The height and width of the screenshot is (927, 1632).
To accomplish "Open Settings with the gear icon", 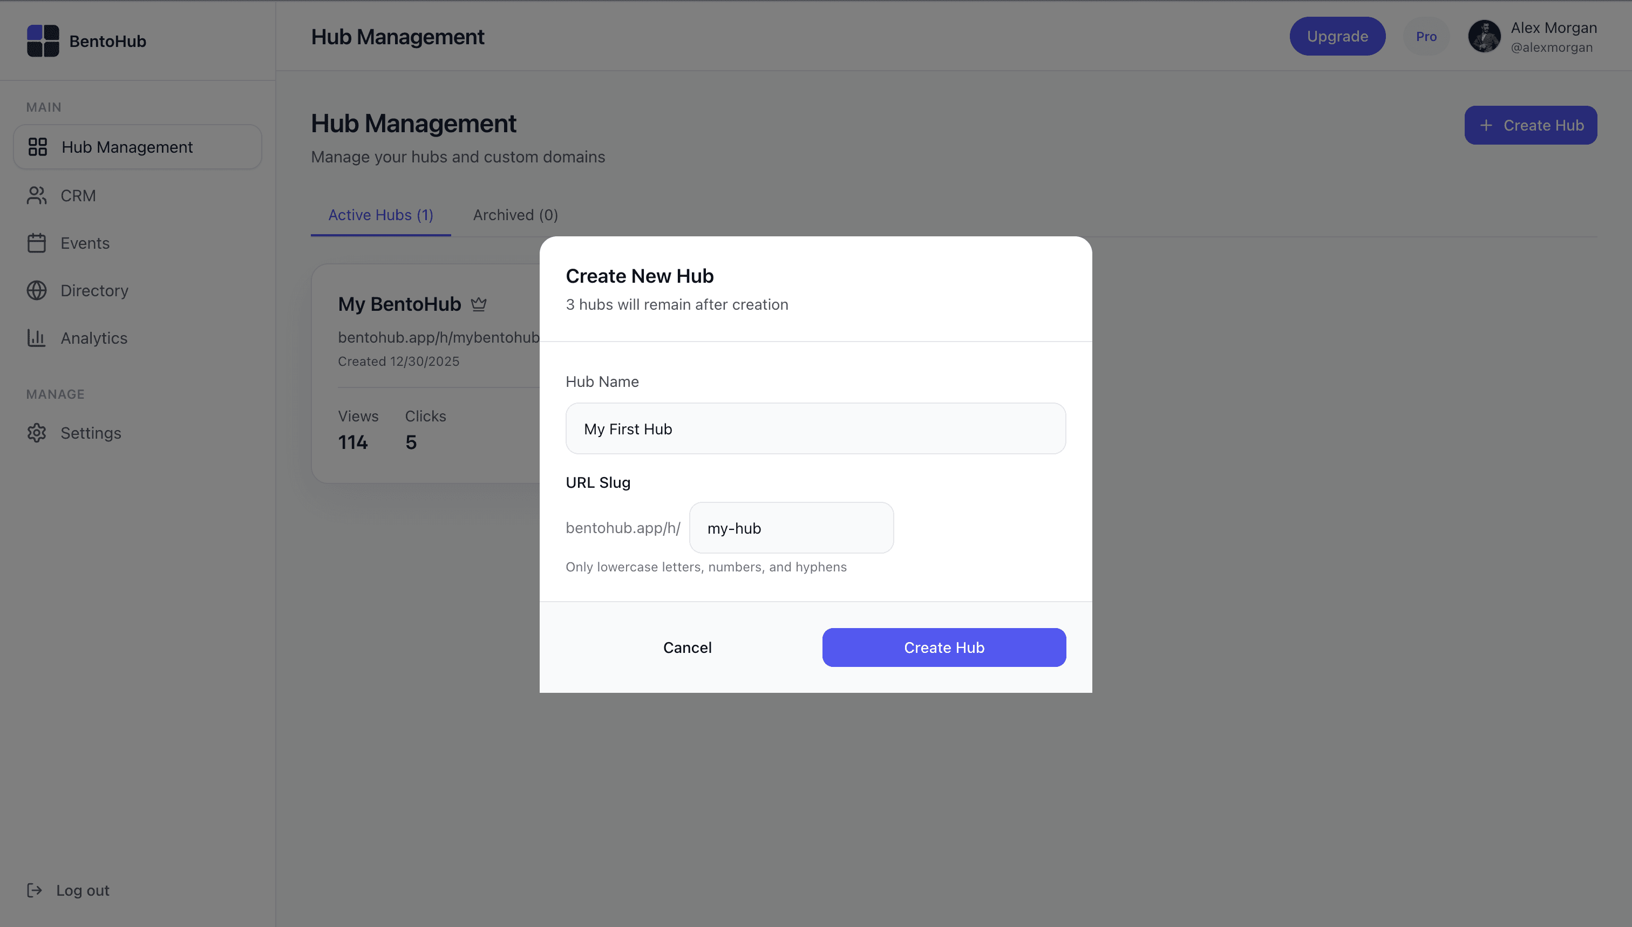I will click(36, 433).
